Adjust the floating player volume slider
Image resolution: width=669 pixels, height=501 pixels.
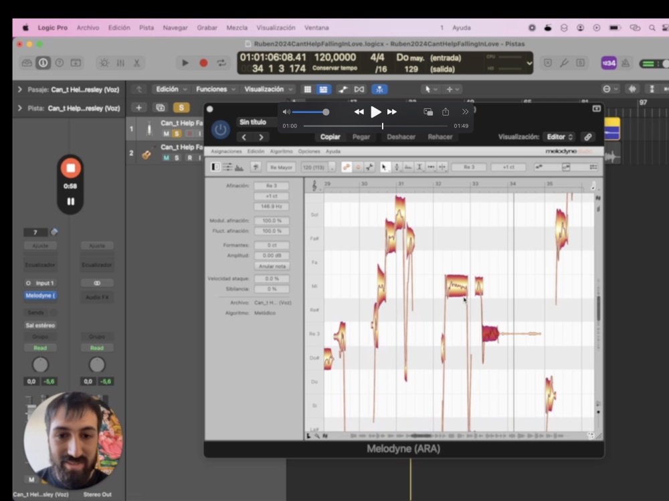tap(310, 112)
